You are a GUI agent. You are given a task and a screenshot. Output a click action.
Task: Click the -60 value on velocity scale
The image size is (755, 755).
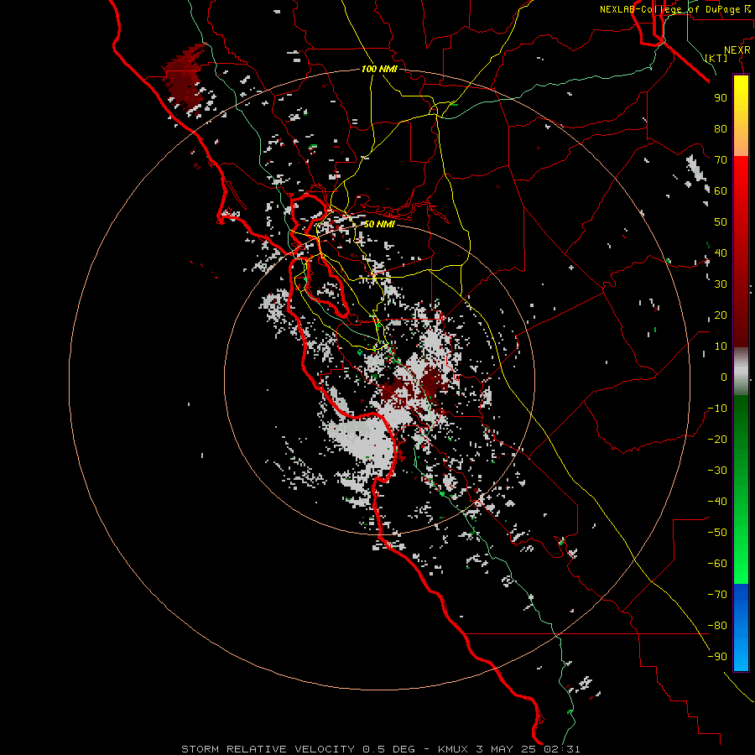click(717, 564)
